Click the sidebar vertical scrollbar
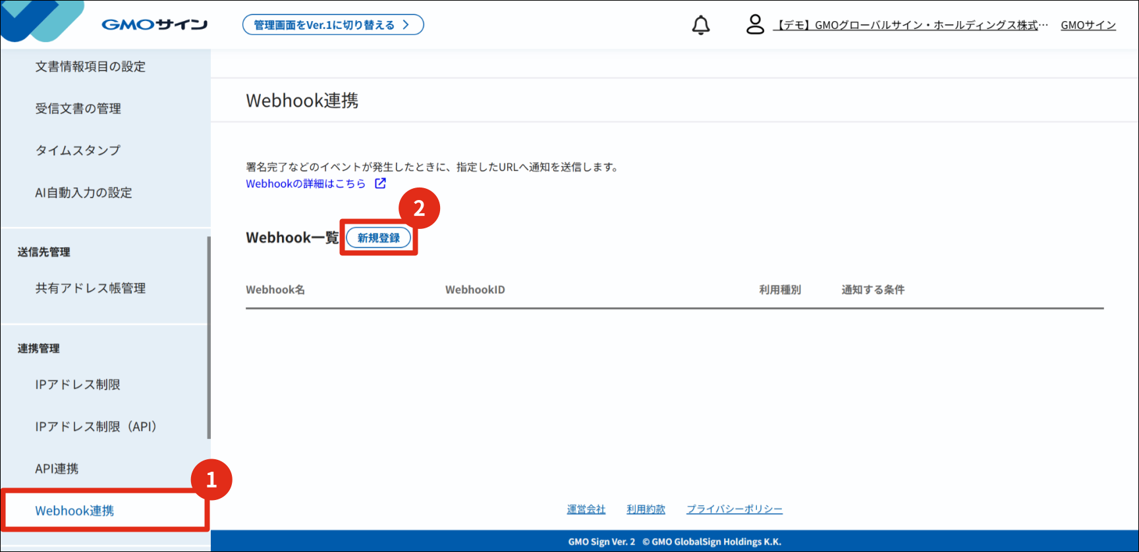This screenshot has width=1139, height=552. click(x=209, y=338)
